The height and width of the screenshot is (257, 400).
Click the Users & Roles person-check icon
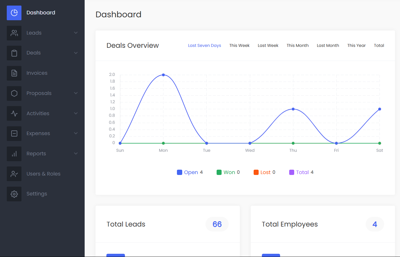(14, 174)
